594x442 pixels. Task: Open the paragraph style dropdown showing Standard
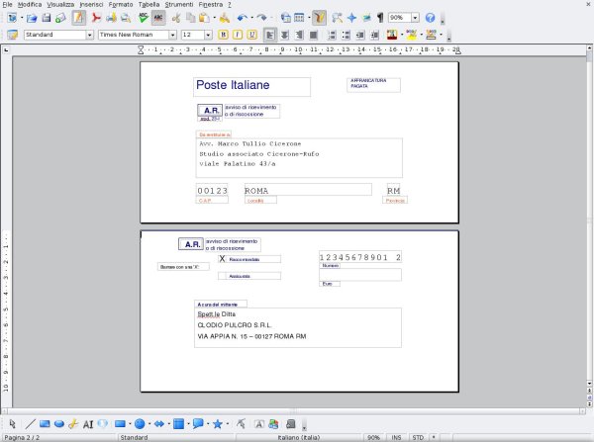[x=89, y=35]
